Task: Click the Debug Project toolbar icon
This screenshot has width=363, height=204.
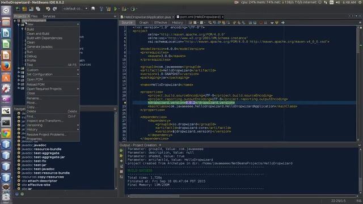Action: click(124, 9)
